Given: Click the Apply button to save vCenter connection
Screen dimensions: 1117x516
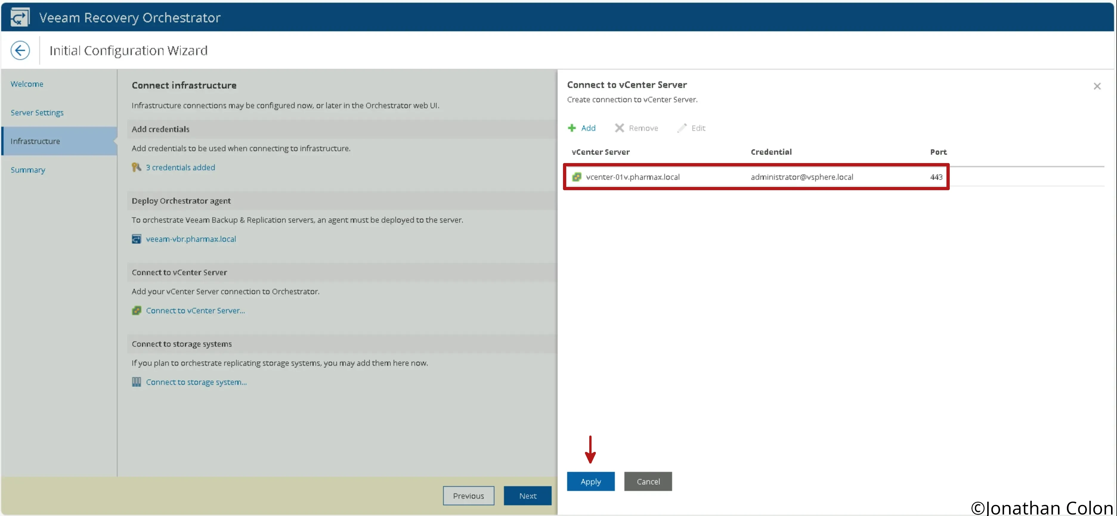Looking at the screenshot, I should (x=591, y=481).
